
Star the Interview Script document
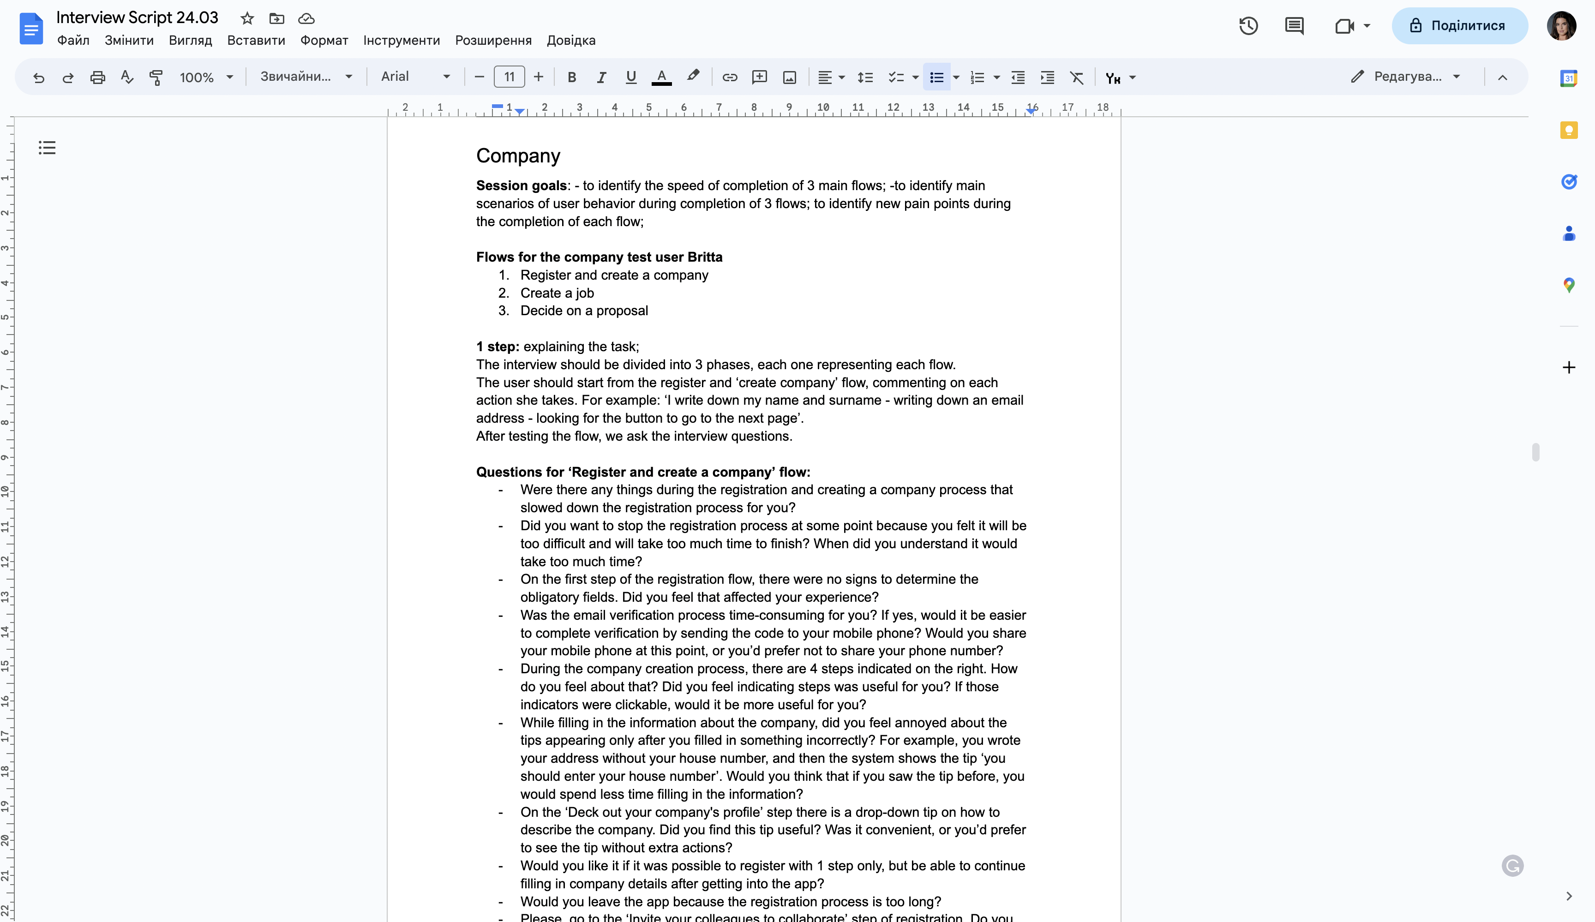click(247, 18)
